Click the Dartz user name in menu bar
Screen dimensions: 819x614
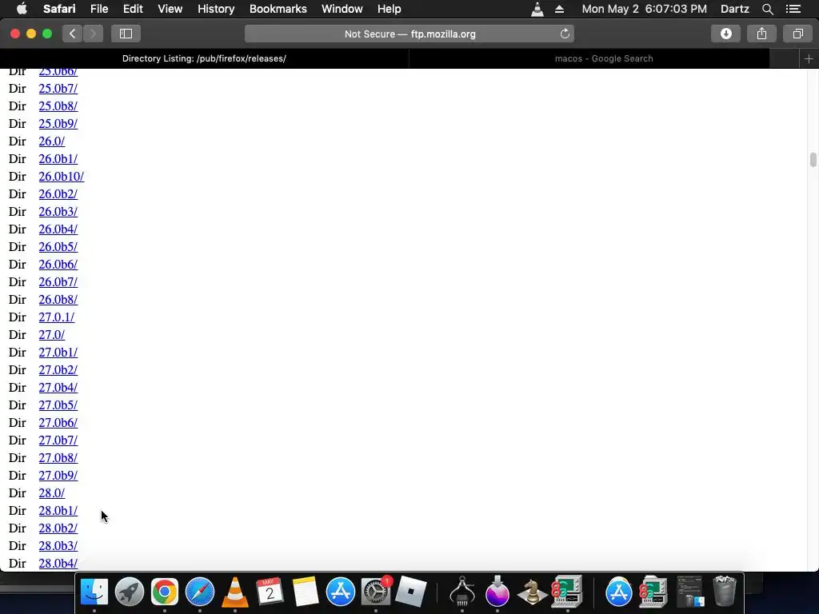[734, 9]
